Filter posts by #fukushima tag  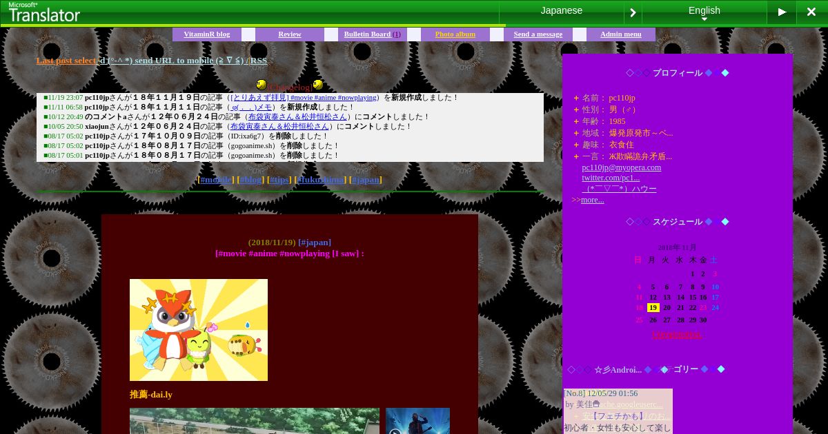(x=320, y=180)
